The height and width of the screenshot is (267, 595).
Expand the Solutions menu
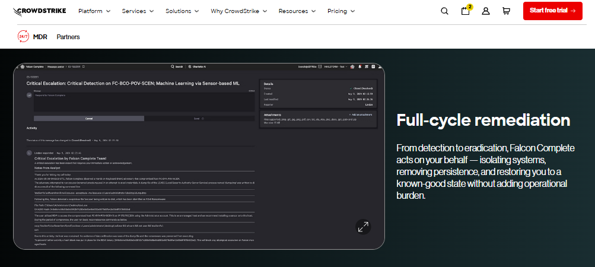[x=183, y=11]
